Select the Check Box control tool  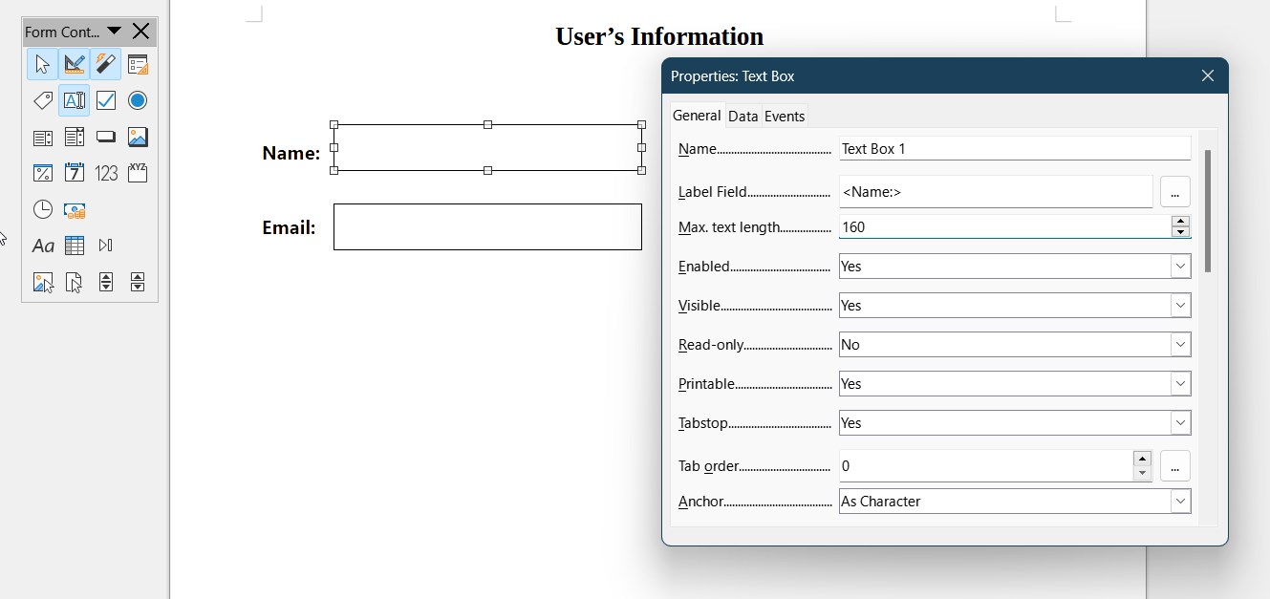click(106, 100)
